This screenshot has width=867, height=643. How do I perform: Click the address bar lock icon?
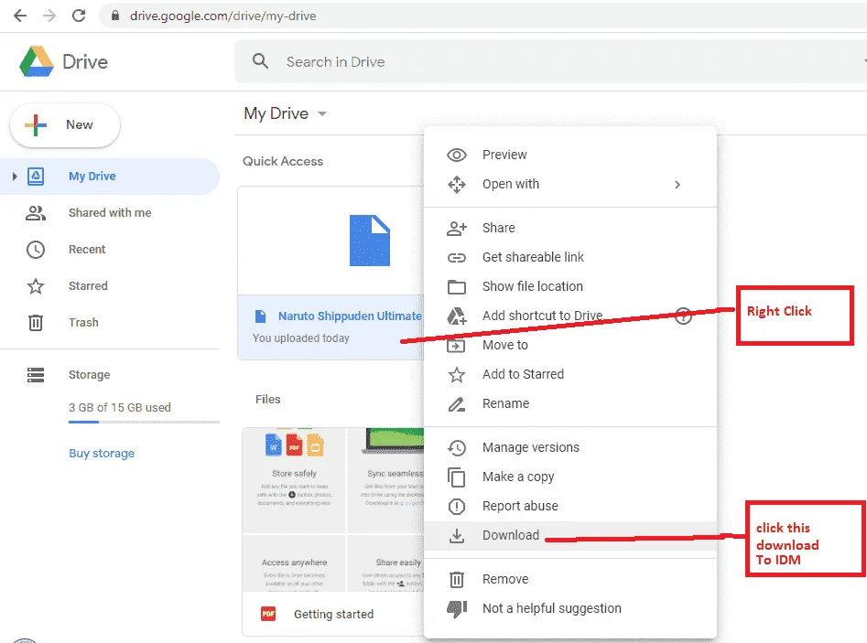[115, 16]
